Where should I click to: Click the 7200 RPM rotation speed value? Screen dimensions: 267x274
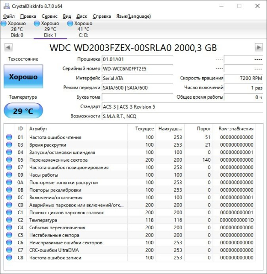(x=243, y=78)
